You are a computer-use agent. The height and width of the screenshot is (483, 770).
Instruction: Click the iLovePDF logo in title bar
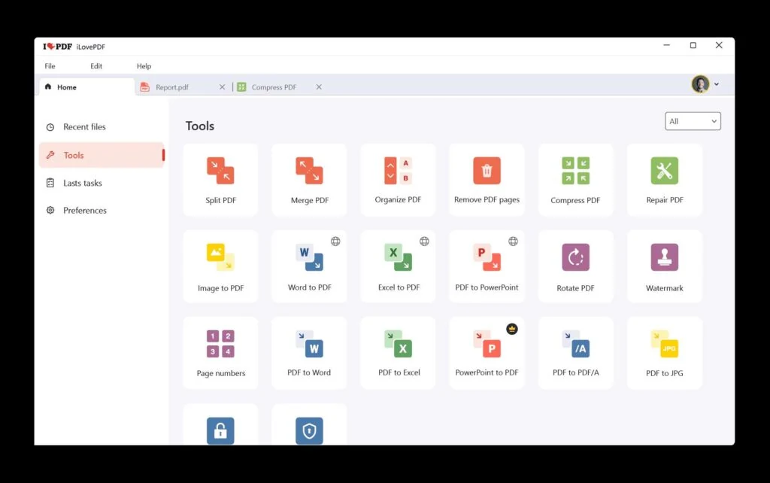pyautogui.click(x=57, y=47)
